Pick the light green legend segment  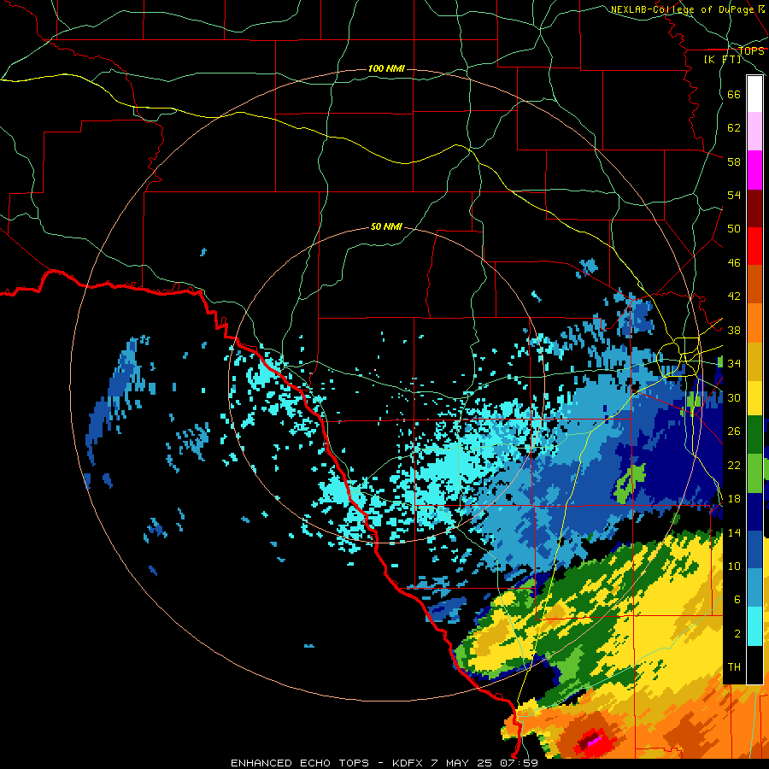(x=754, y=473)
